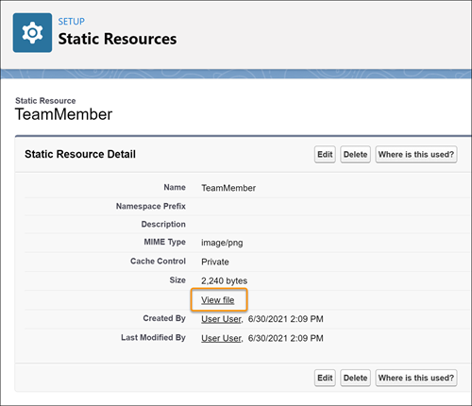The image size is (472, 406).
Task: Click the Setup gear icon
Action: tap(32, 33)
